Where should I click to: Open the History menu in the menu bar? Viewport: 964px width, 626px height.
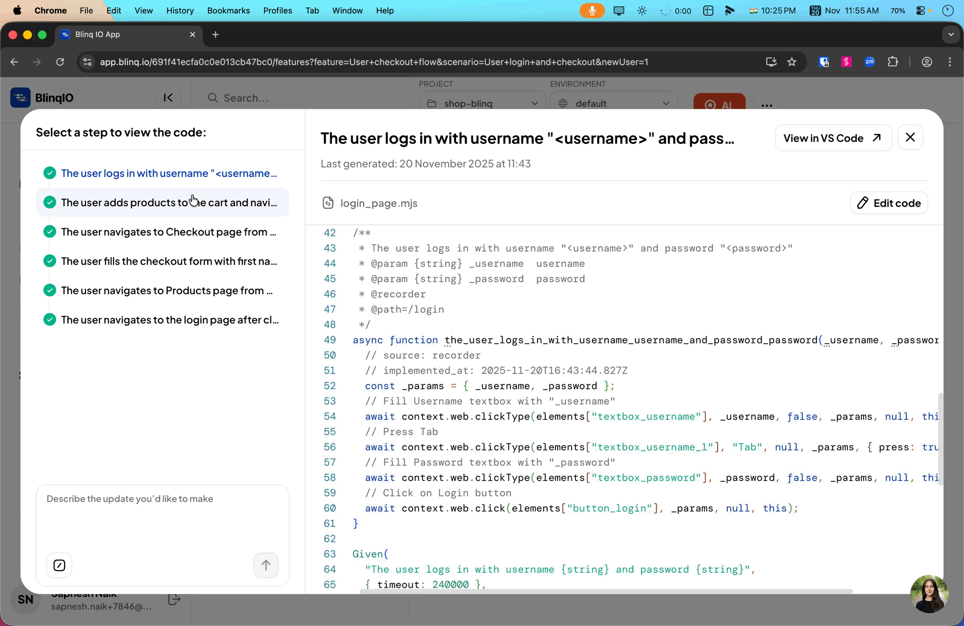click(180, 10)
